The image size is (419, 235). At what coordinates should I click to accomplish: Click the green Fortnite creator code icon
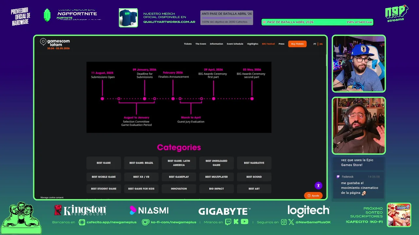(x=47, y=15)
